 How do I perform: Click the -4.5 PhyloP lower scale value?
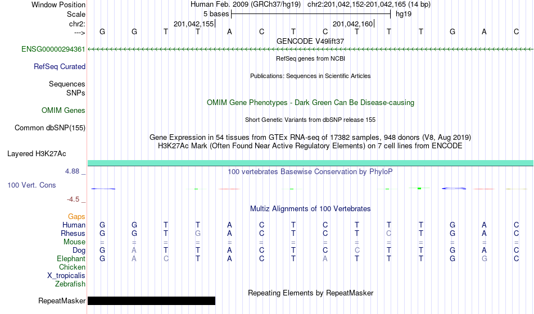73,199
